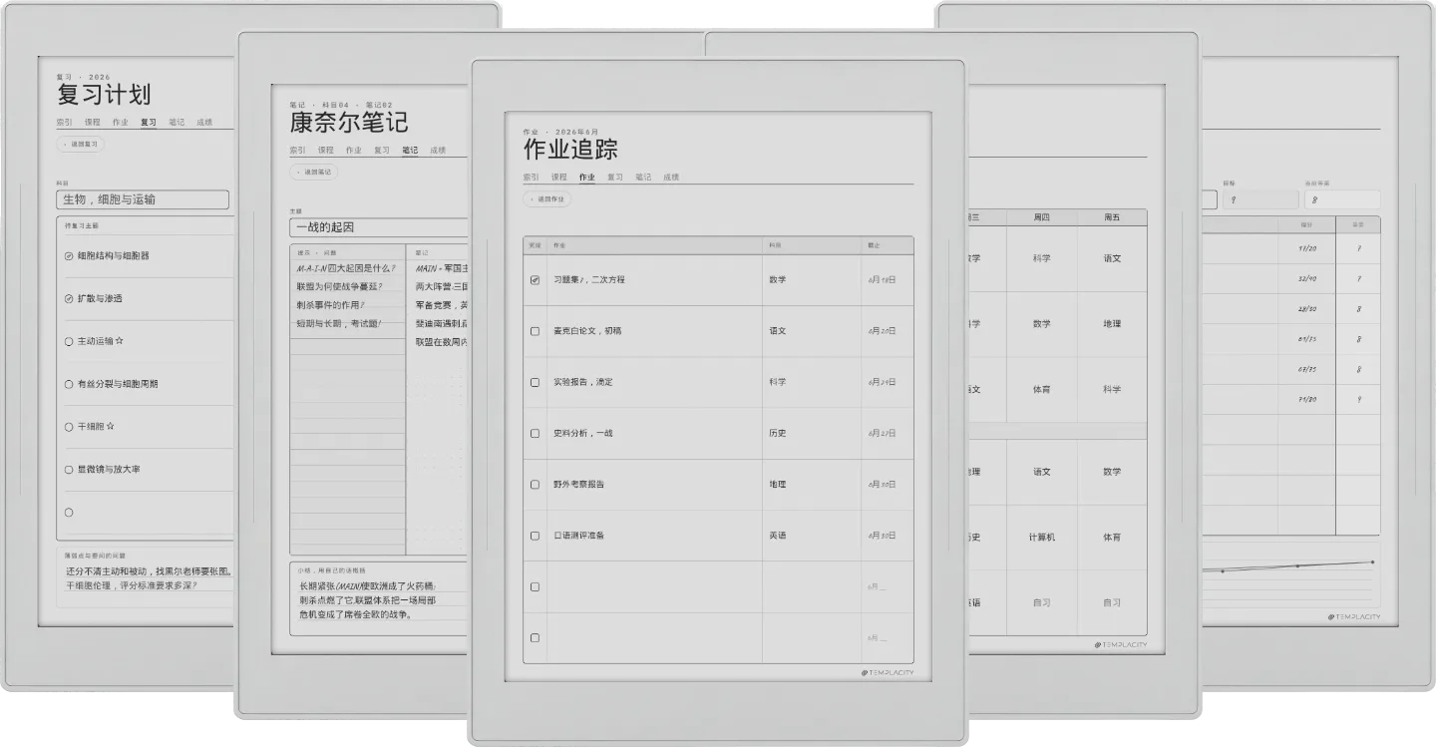Open 笔记 tab in 作业追踪 page
This screenshot has width=1436, height=748.
point(642,178)
